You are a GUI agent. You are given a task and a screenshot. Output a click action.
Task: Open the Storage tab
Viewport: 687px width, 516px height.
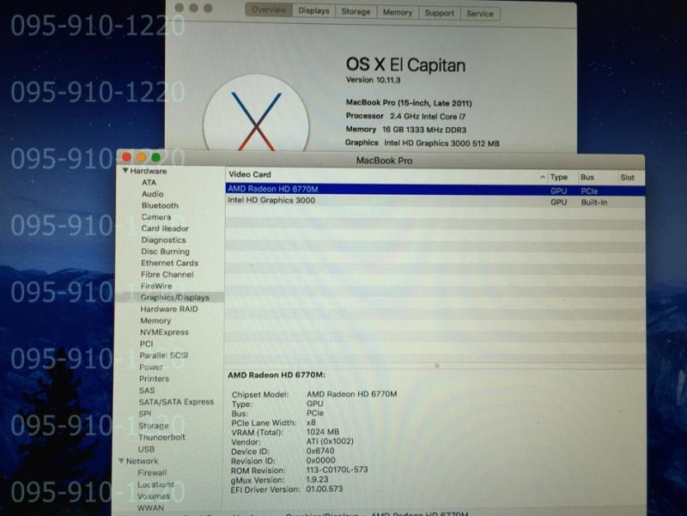pos(356,12)
